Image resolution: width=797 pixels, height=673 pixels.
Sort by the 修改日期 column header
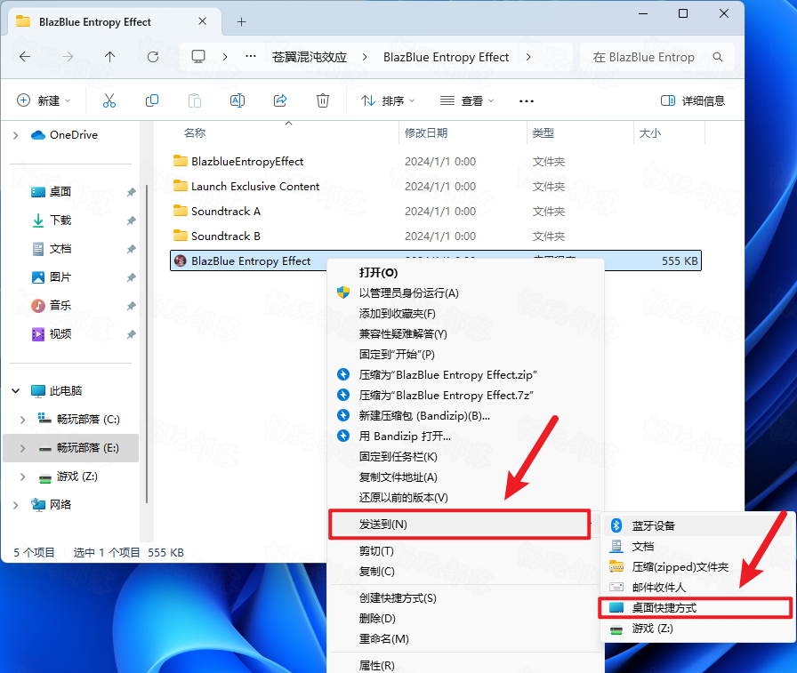tap(426, 133)
